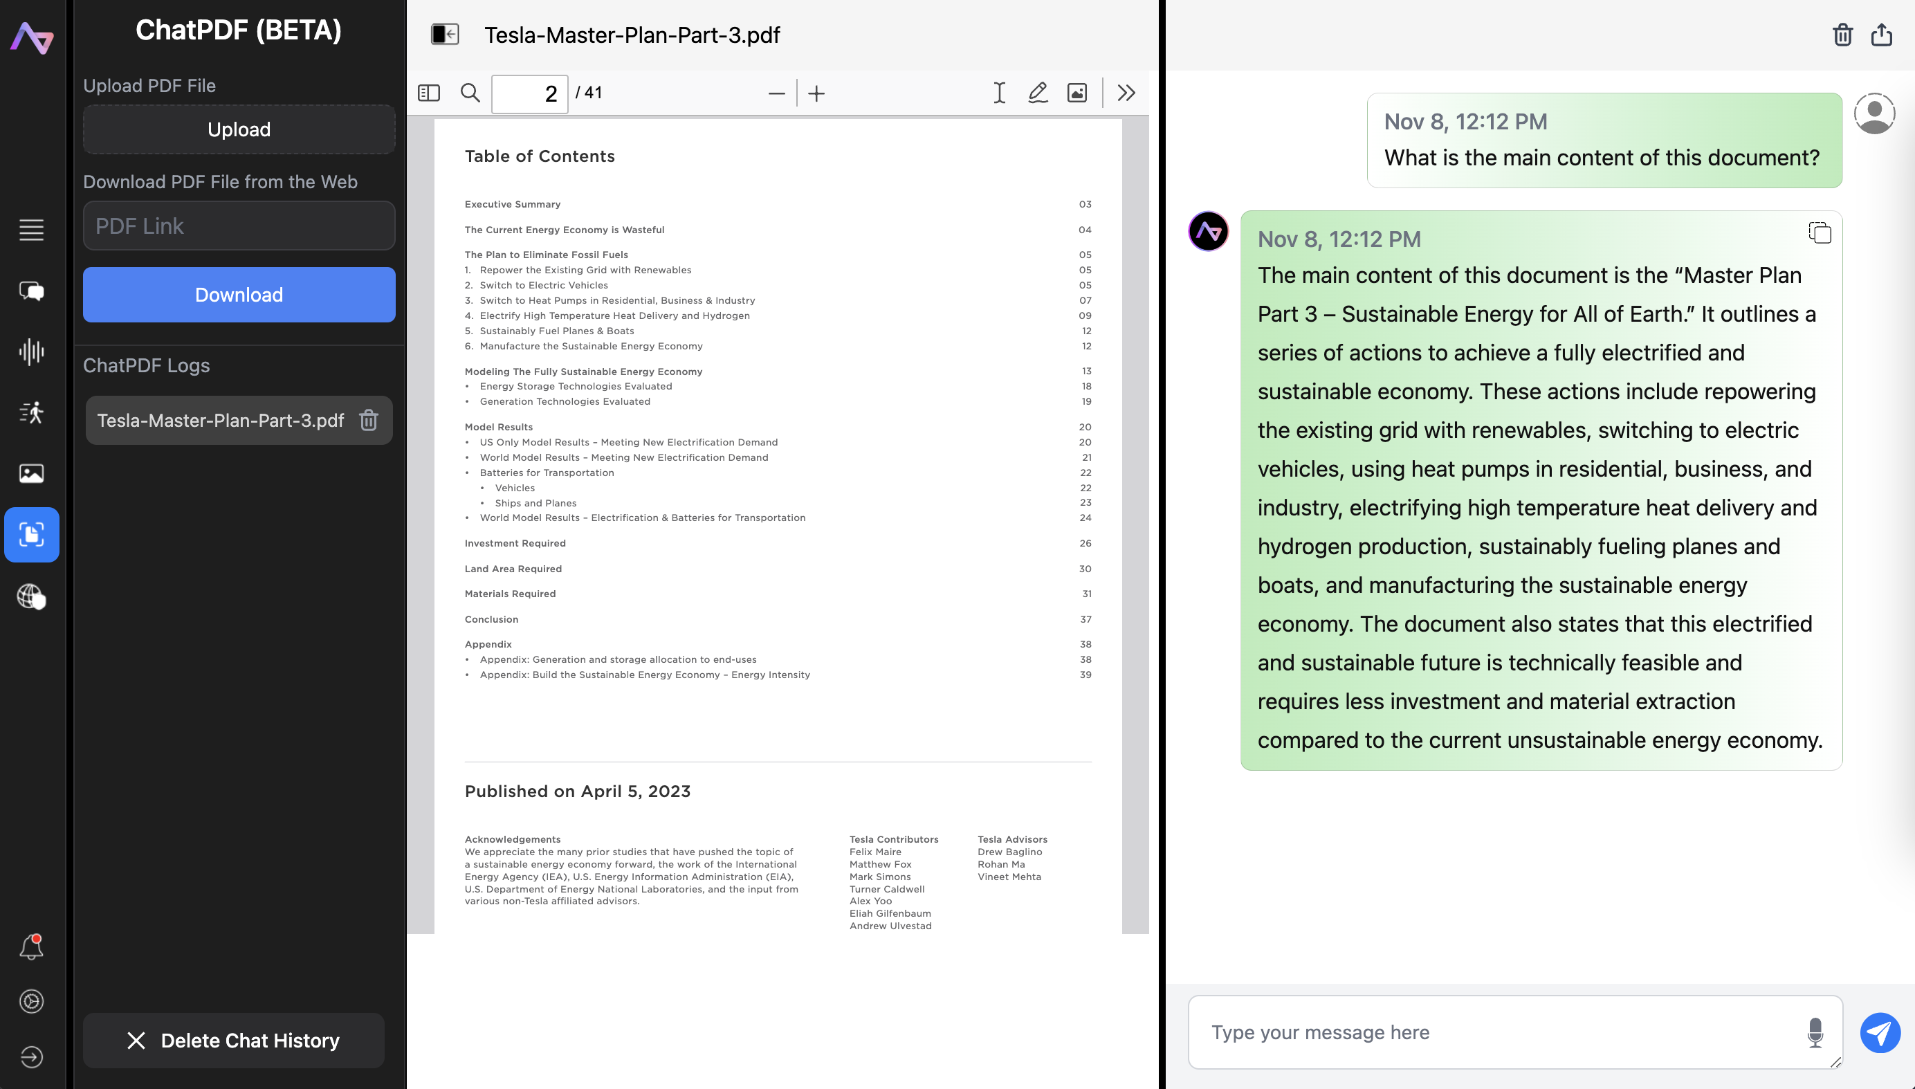
Task: Click the copy icon on the AI response
Action: (x=1820, y=232)
